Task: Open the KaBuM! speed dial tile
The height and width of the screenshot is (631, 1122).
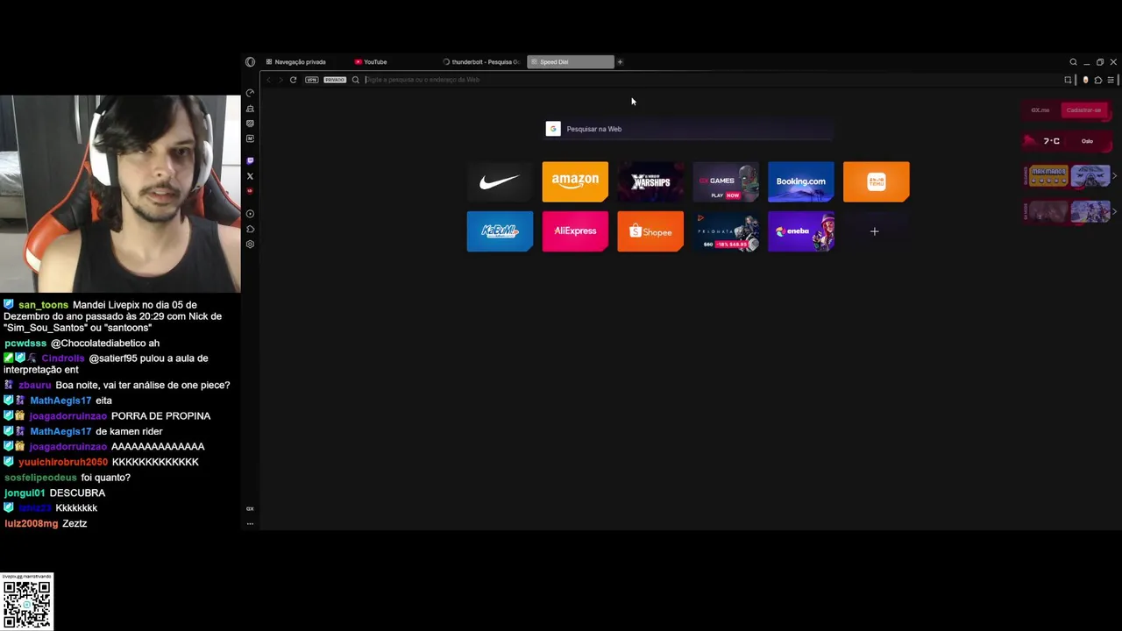Action: (x=500, y=231)
